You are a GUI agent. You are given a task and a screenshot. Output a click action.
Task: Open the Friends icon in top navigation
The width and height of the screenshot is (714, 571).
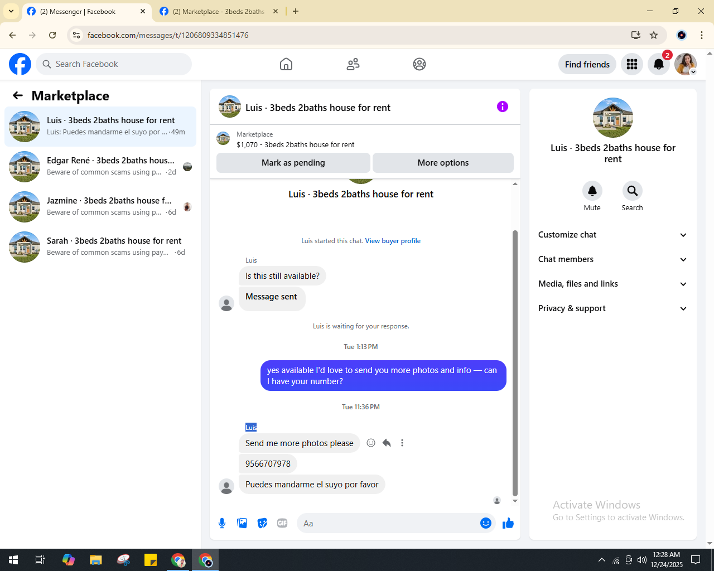click(353, 64)
